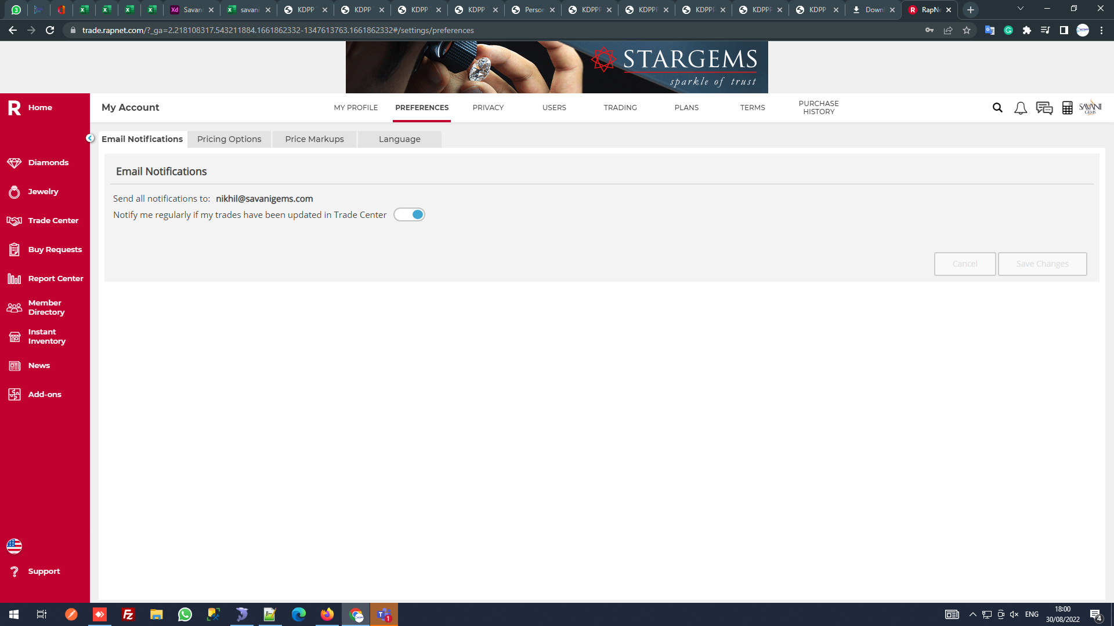Click the Grammarly extension icon
Image resolution: width=1114 pixels, height=626 pixels.
coord(1008,30)
